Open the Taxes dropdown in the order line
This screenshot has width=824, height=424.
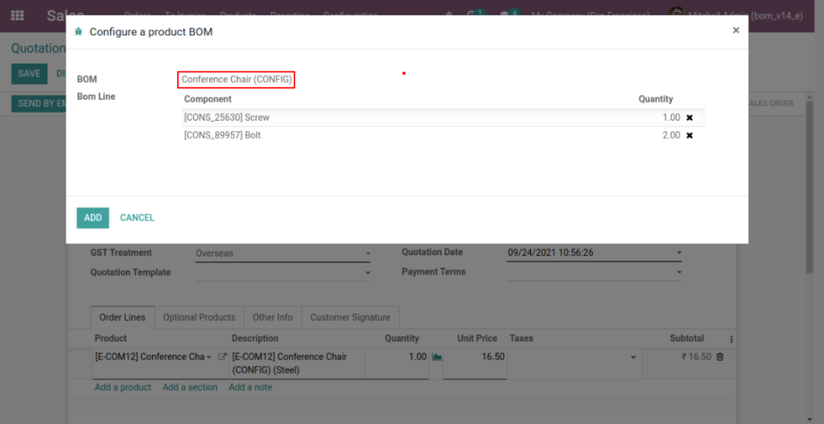(x=632, y=357)
